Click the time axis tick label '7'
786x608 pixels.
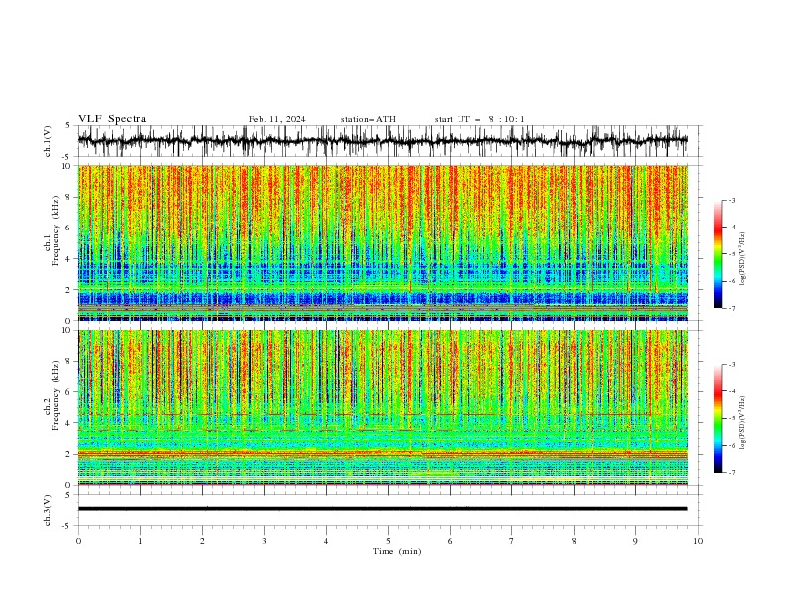point(512,541)
